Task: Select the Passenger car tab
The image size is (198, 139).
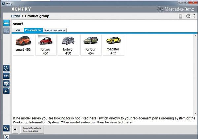Action: pyautogui.click(x=33, y=30)
